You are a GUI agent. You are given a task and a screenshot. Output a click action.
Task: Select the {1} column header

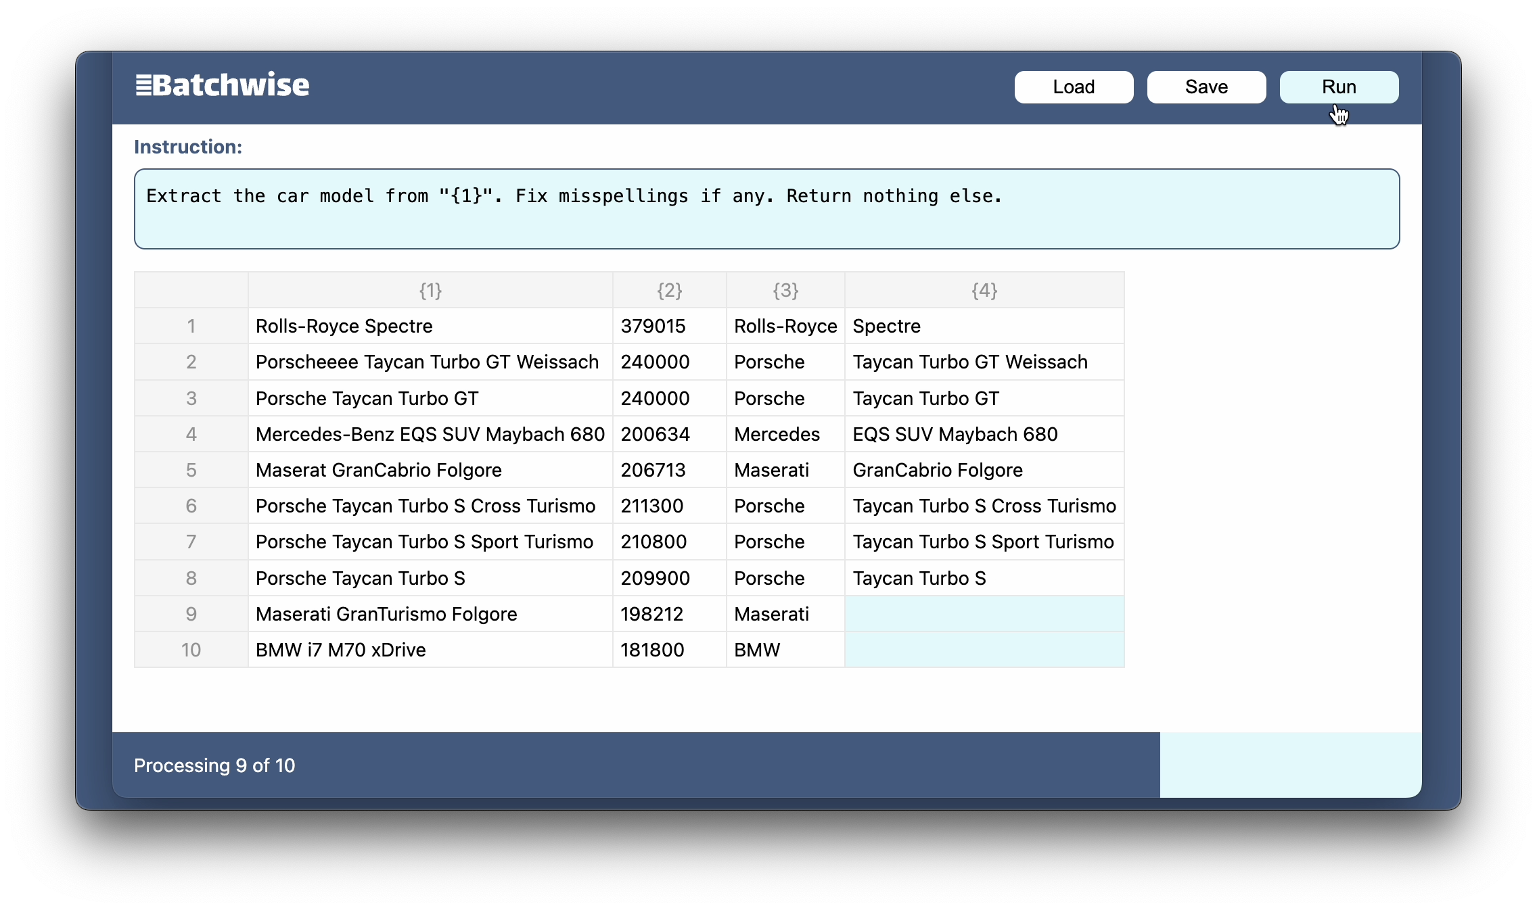(x=430, y=291)
